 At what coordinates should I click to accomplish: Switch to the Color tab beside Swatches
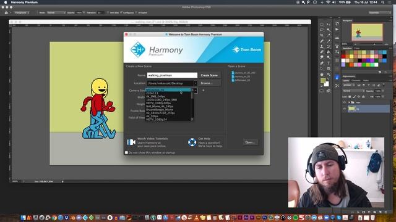pyautogui.click(x=357, y=48)
